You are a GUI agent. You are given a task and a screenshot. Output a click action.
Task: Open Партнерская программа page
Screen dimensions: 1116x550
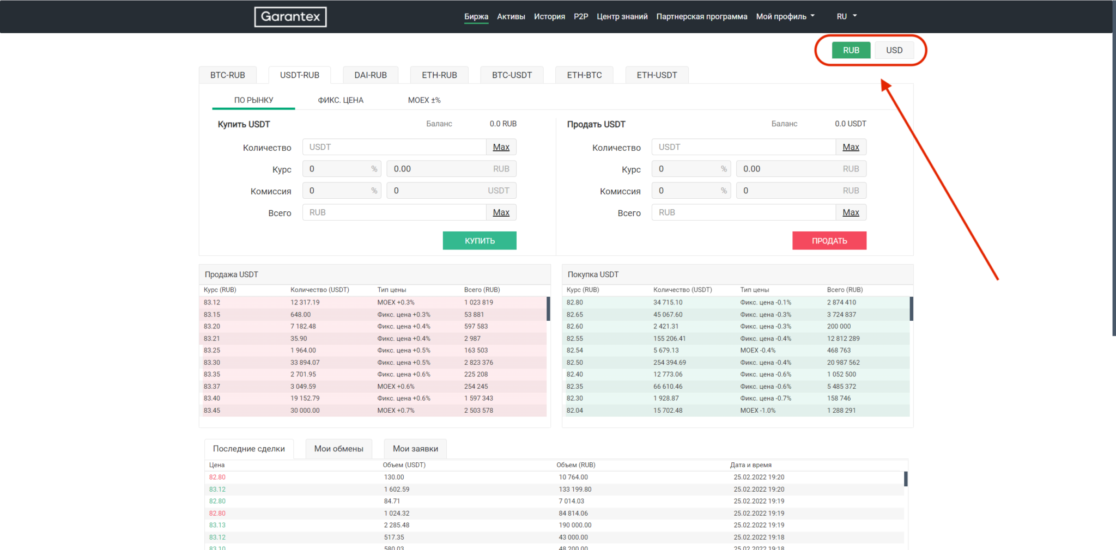[702, 16]
